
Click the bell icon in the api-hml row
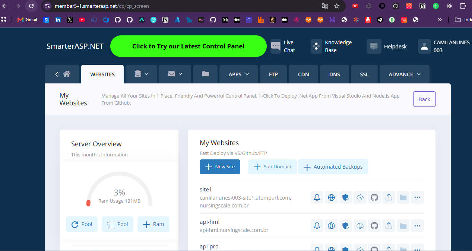pos(317,226)
